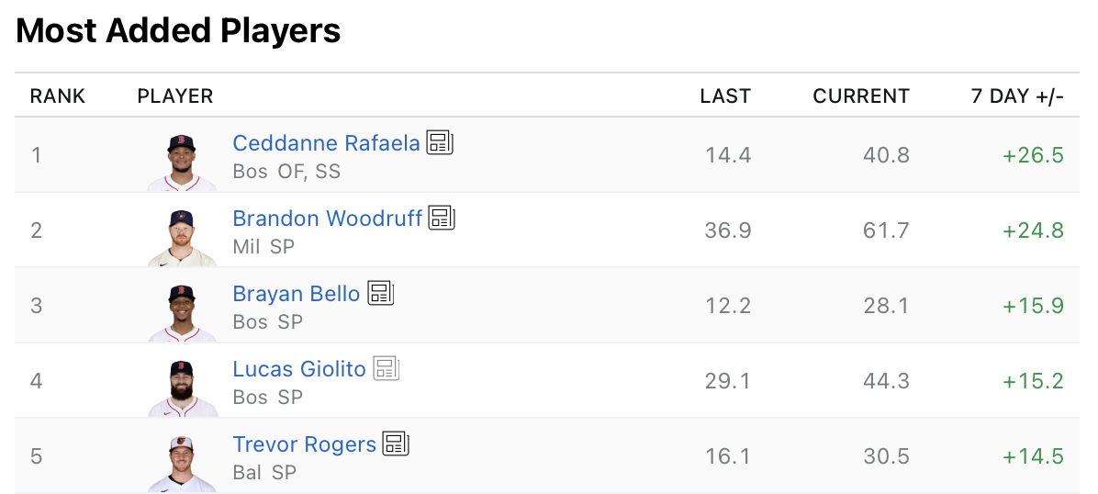Screen dimensions: 1098x494
Task: Click Lucas Giolito headshot photo
Action: pyautogui.click(x=182, y=387)
